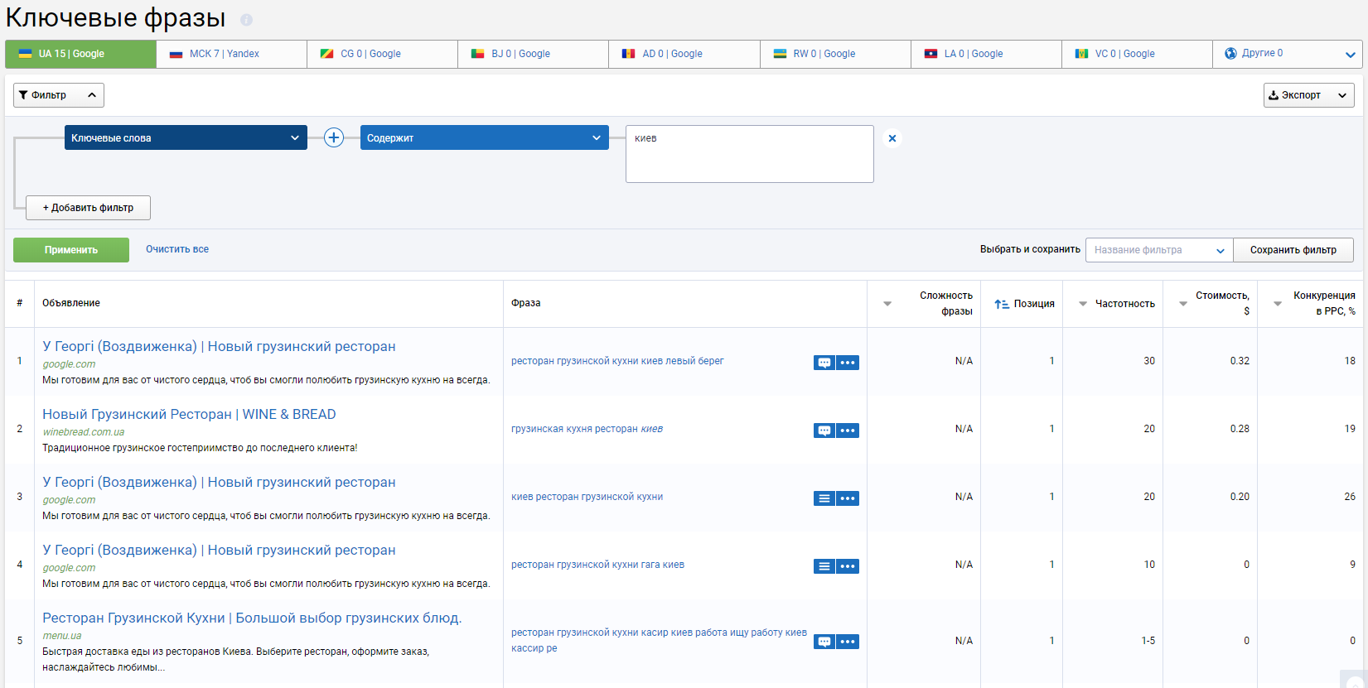Open VC 0 | Google tab

(1137, 54)
